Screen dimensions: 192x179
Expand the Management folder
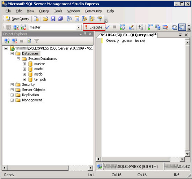12,100
